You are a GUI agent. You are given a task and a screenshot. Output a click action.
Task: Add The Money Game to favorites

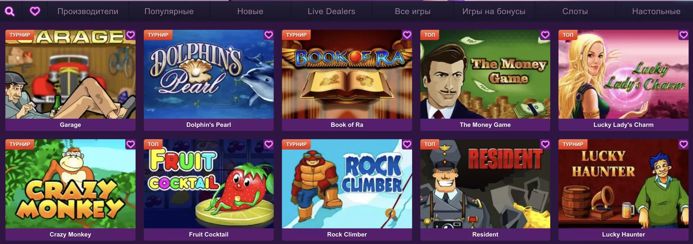(545, 35)
